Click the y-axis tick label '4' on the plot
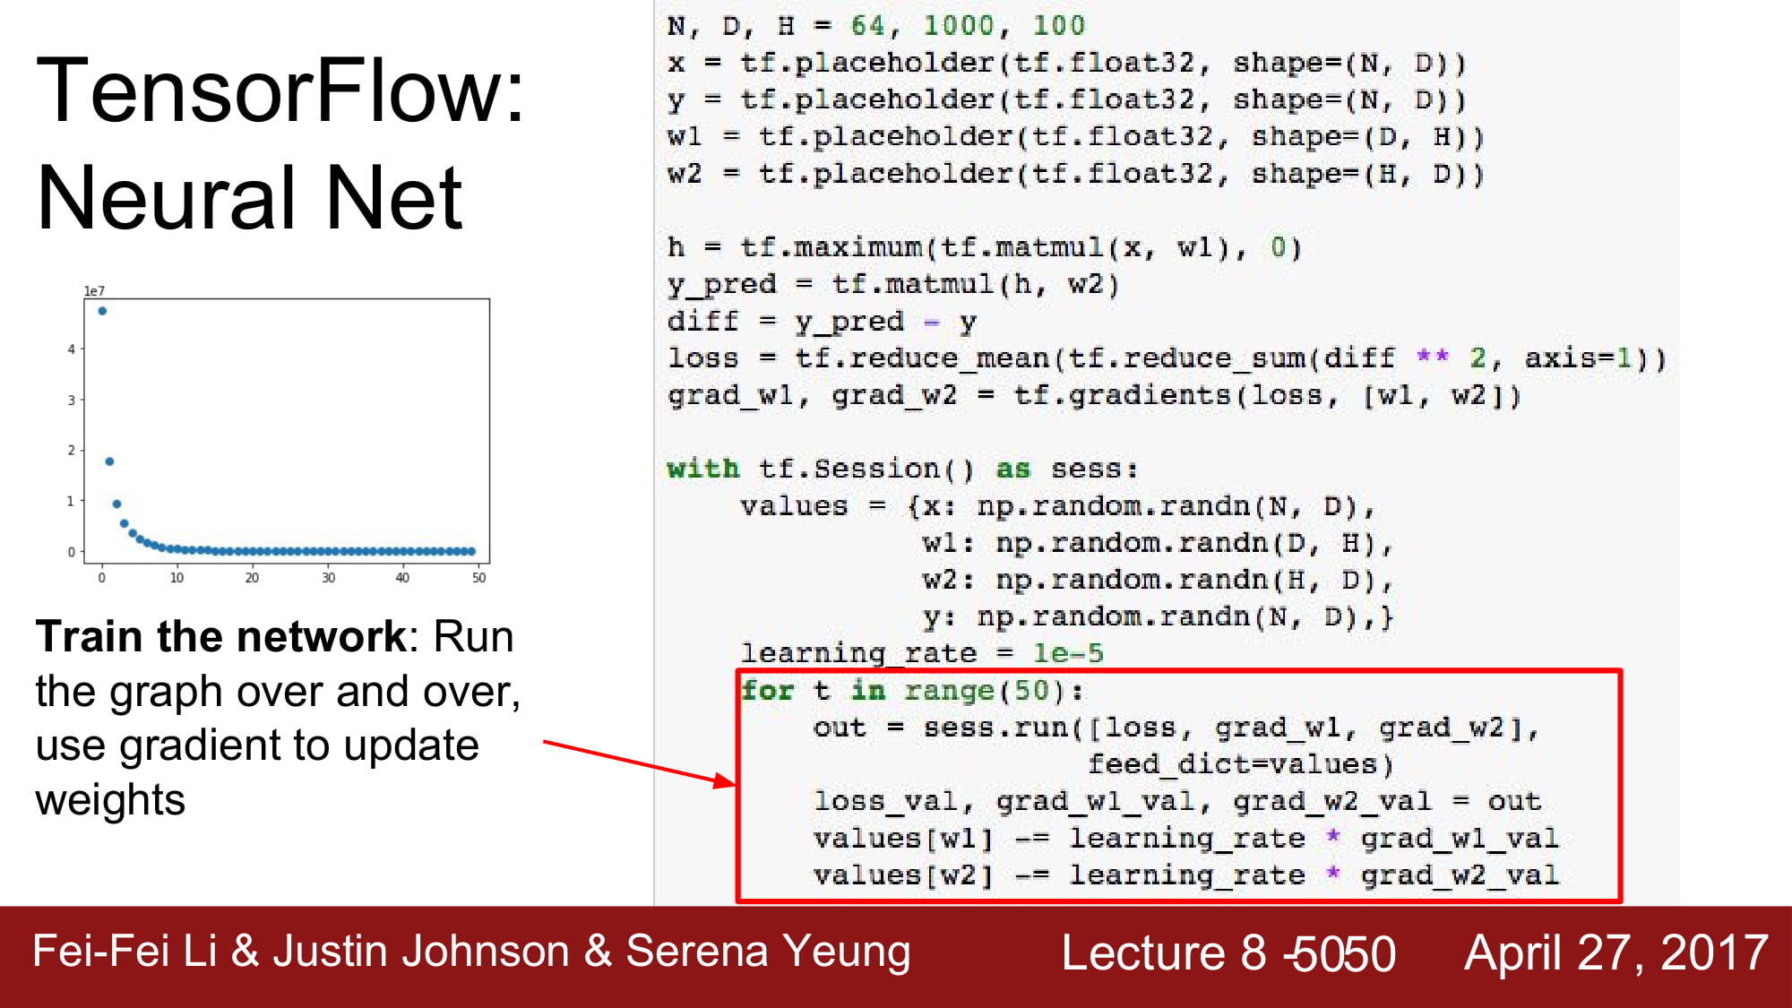Image resolution: width=1792 pixels, height=1008 pixels. [71, 349]
